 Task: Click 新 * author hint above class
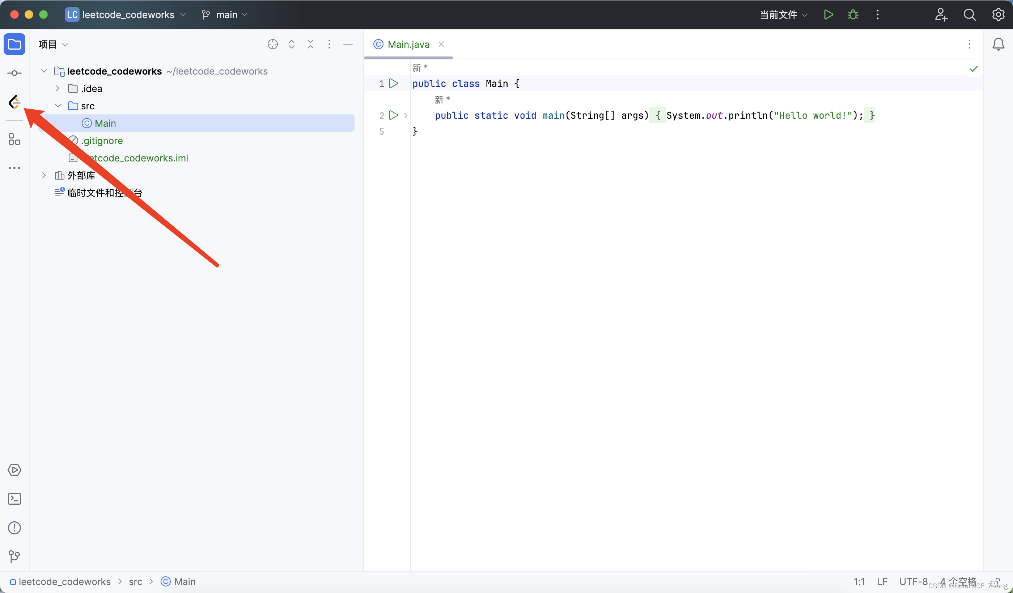(420, 68)
